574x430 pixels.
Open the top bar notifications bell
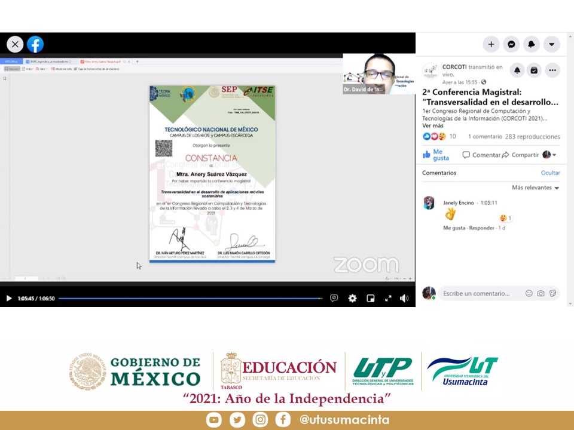531,44
